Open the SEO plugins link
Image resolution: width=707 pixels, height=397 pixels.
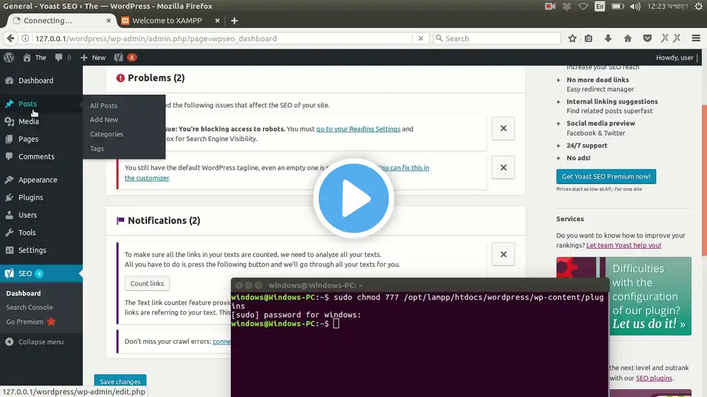[x=654, y=378]
